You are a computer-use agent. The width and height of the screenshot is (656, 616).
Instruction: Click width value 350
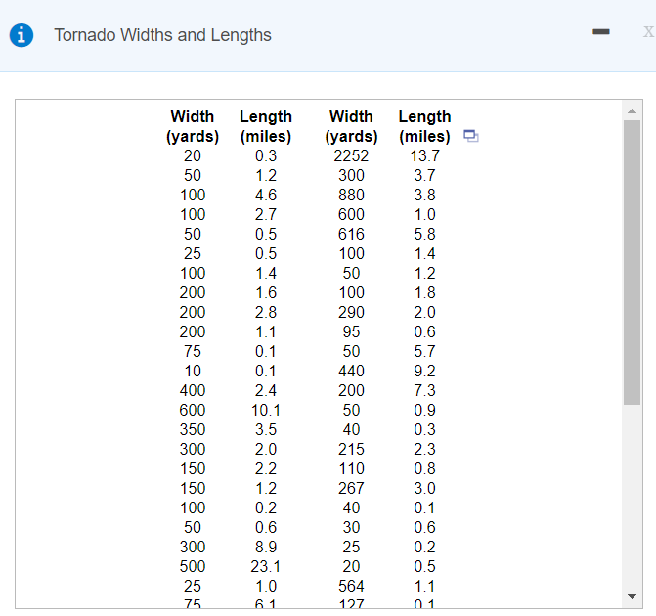[193, 430]
